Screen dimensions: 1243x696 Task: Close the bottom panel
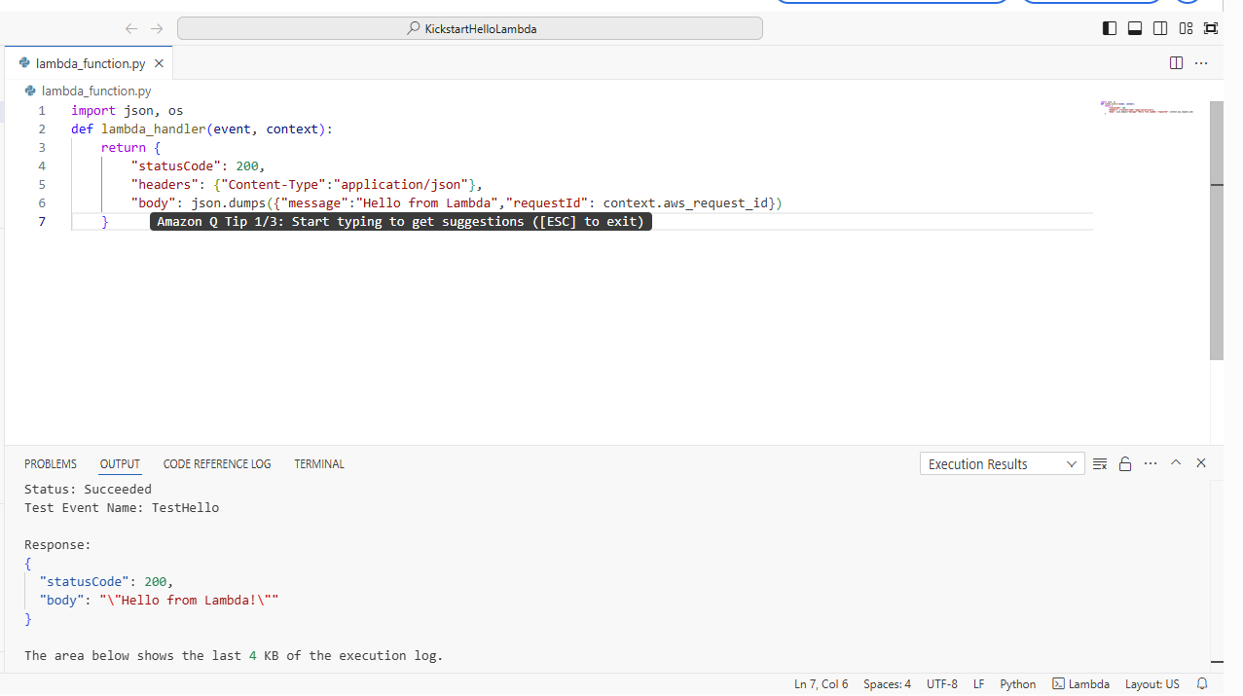(x=1201, y=463)
